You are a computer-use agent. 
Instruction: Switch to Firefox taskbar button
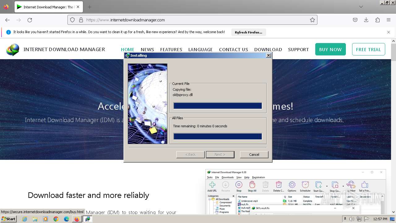pyautogui.click(x=77, y=219)
